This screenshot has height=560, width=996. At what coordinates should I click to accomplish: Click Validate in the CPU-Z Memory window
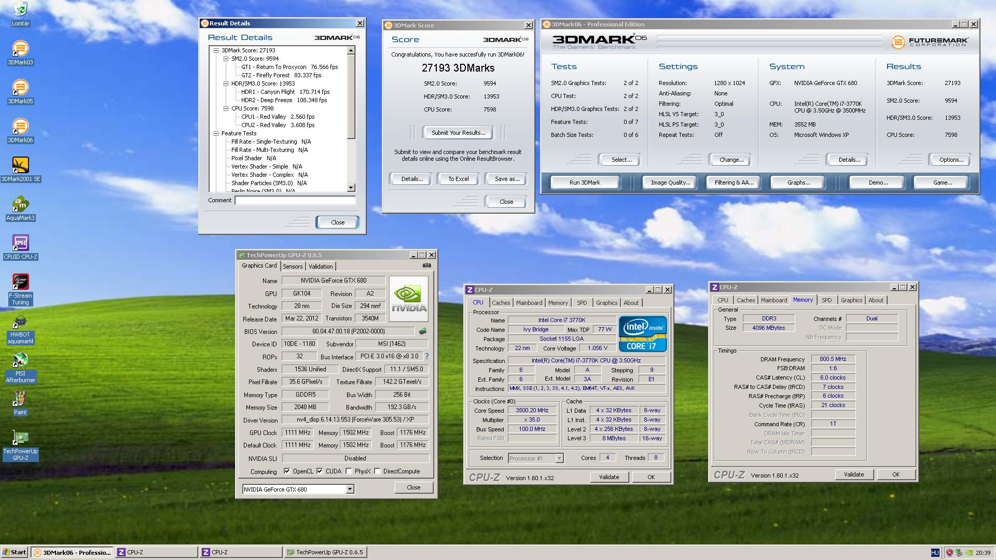click(x=854, y=474)
